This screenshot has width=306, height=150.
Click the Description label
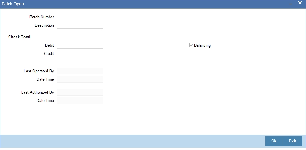(x=44, y=25)
